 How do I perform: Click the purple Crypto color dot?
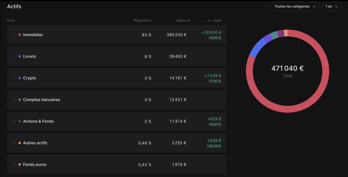coord(19,78)
